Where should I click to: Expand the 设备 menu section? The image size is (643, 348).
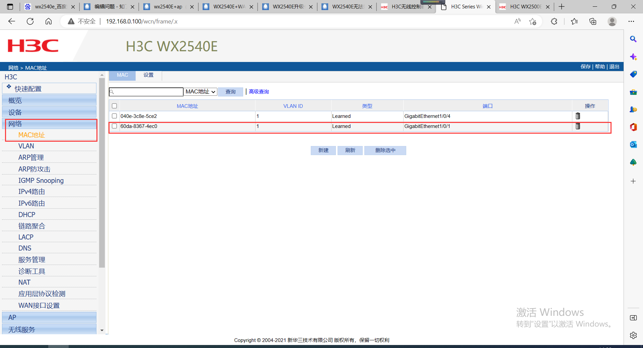point(49,112)
